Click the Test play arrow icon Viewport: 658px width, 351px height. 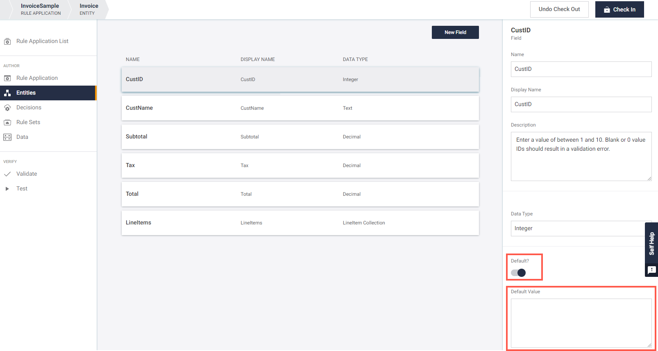7,189
